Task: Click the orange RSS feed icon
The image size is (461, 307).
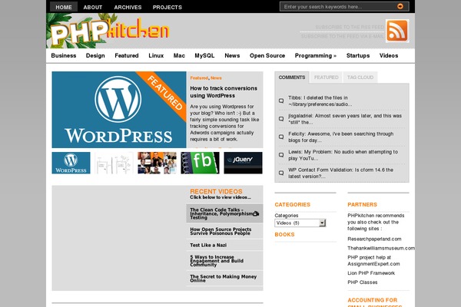Action: tap(397, 31)
